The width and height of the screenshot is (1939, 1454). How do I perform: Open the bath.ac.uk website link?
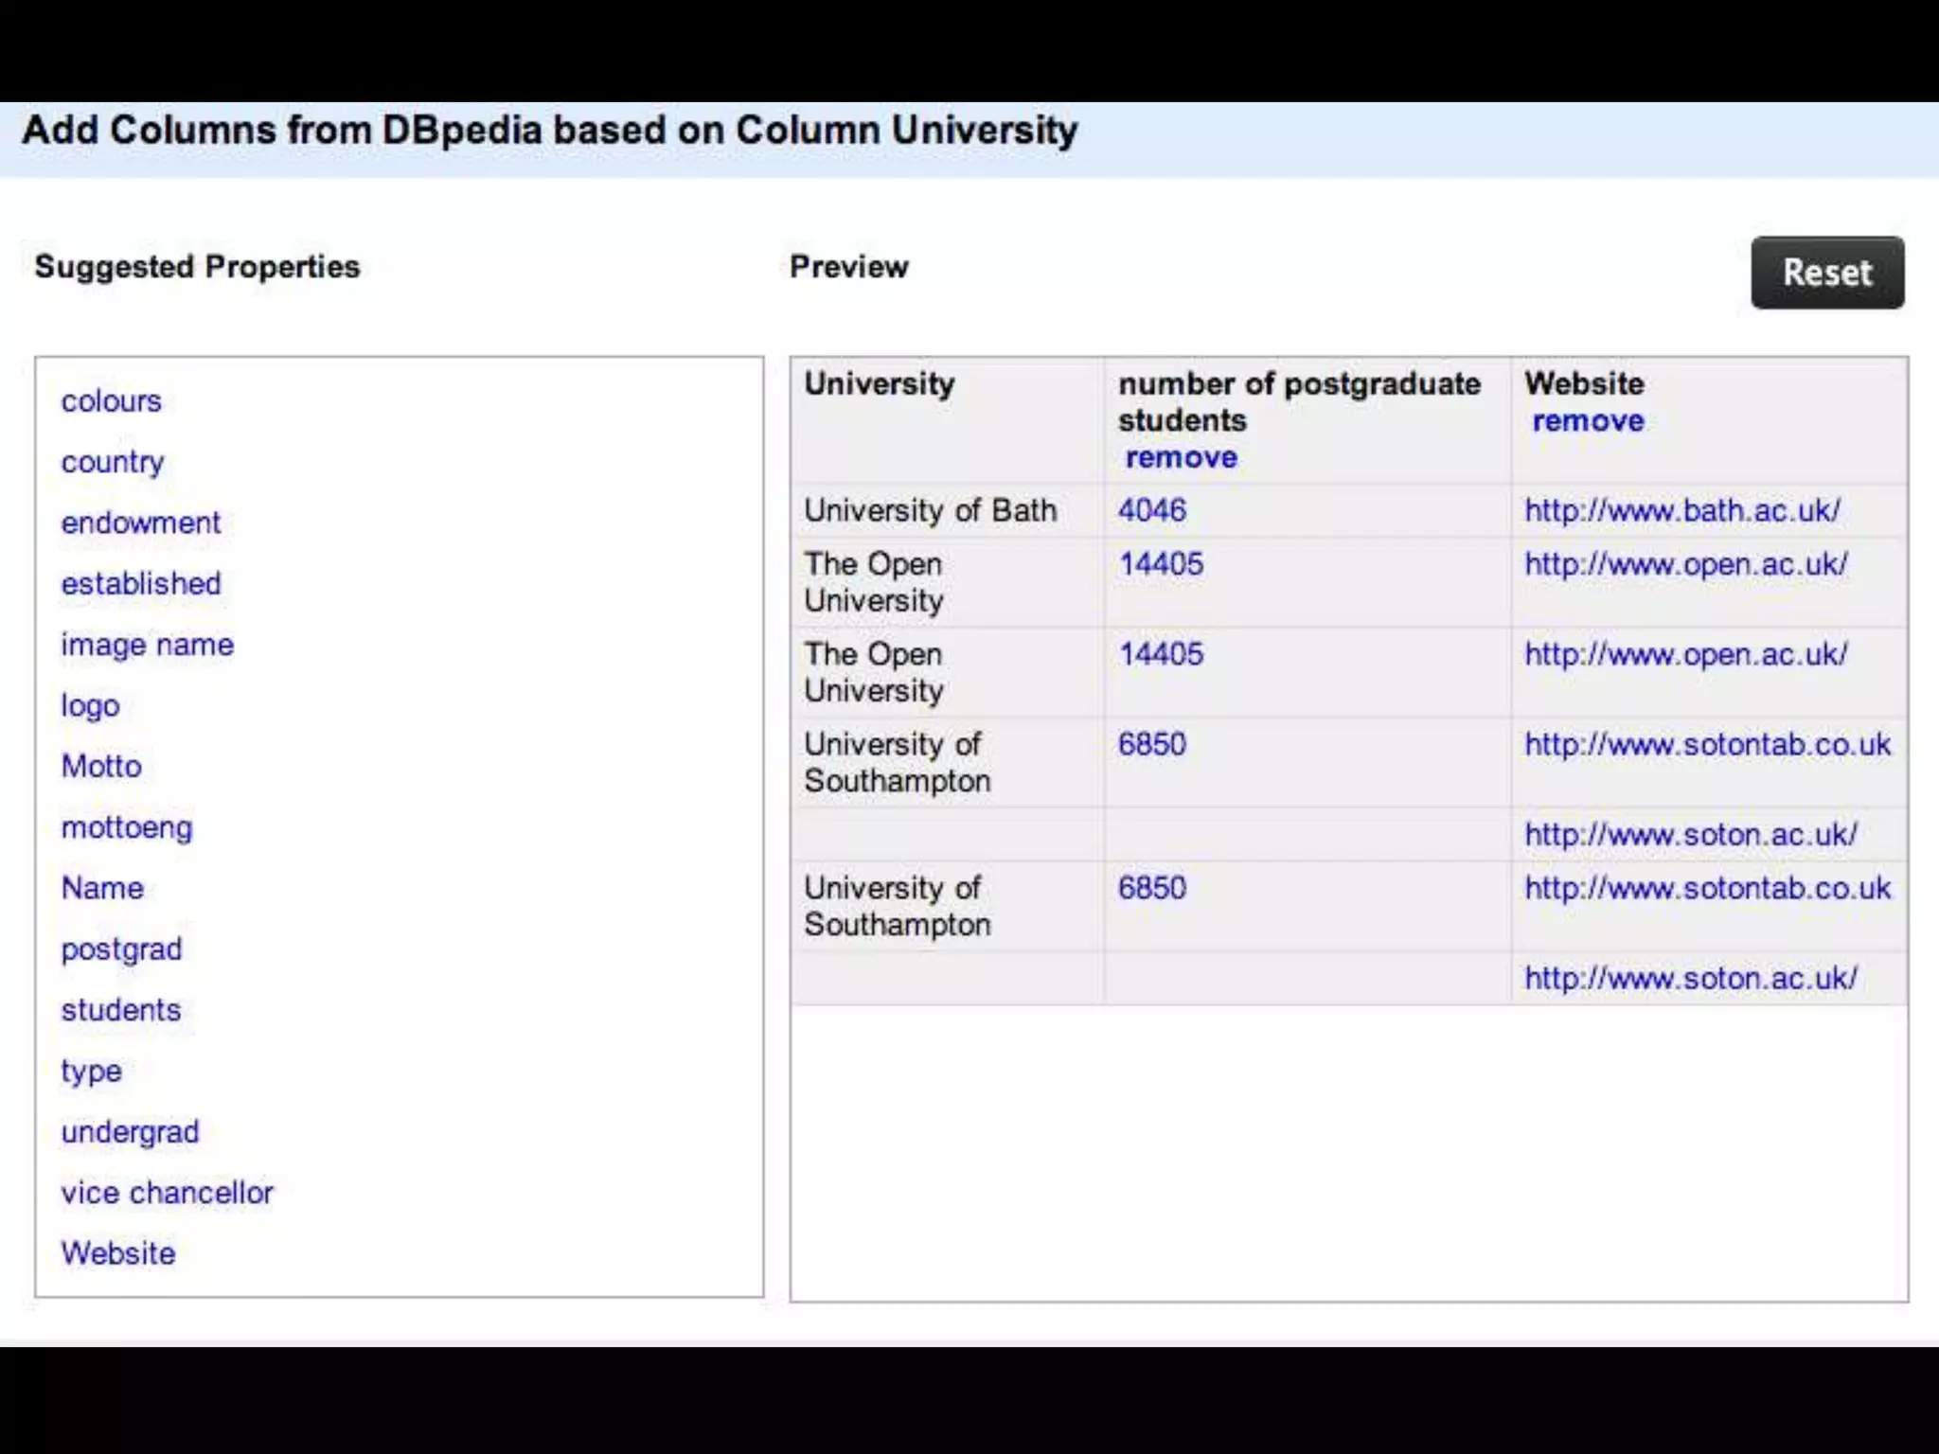1681,510
